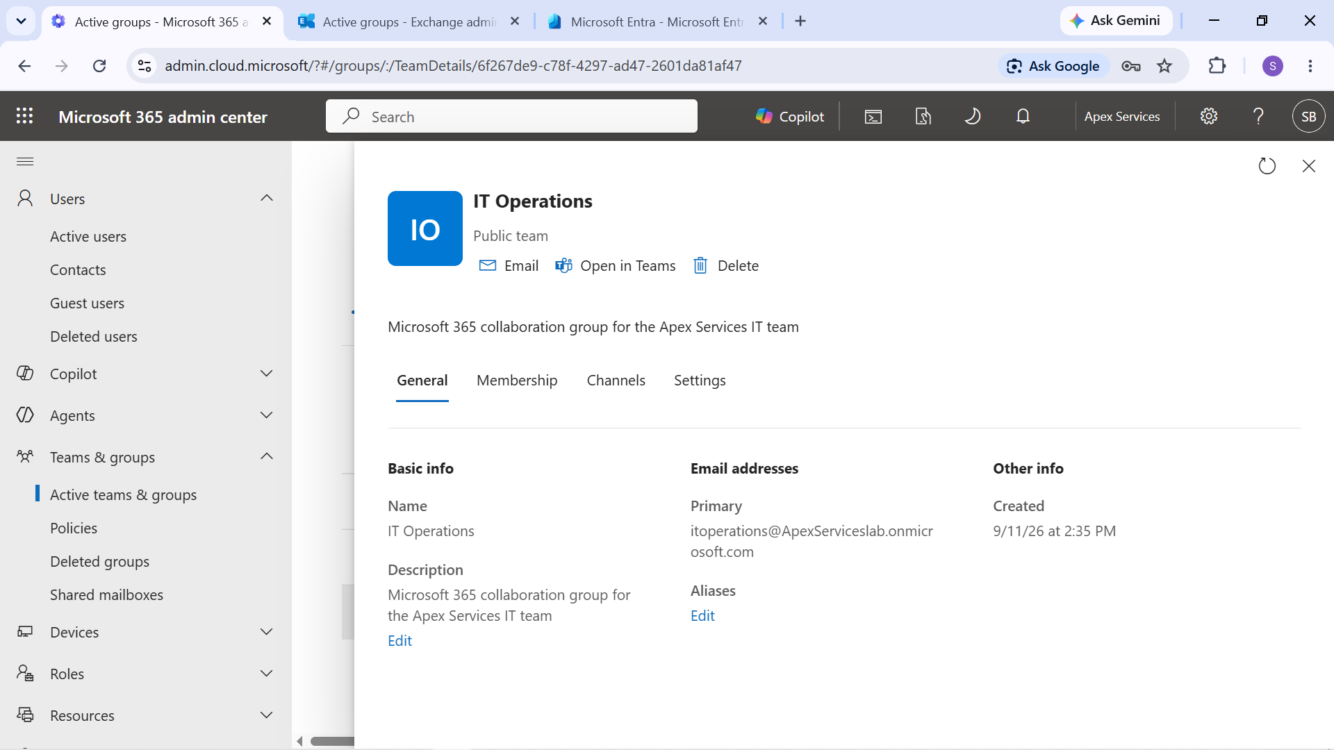Click the Resources icon in sidebar
This screenshot has height=750, width=1334.
coord(25,715)
